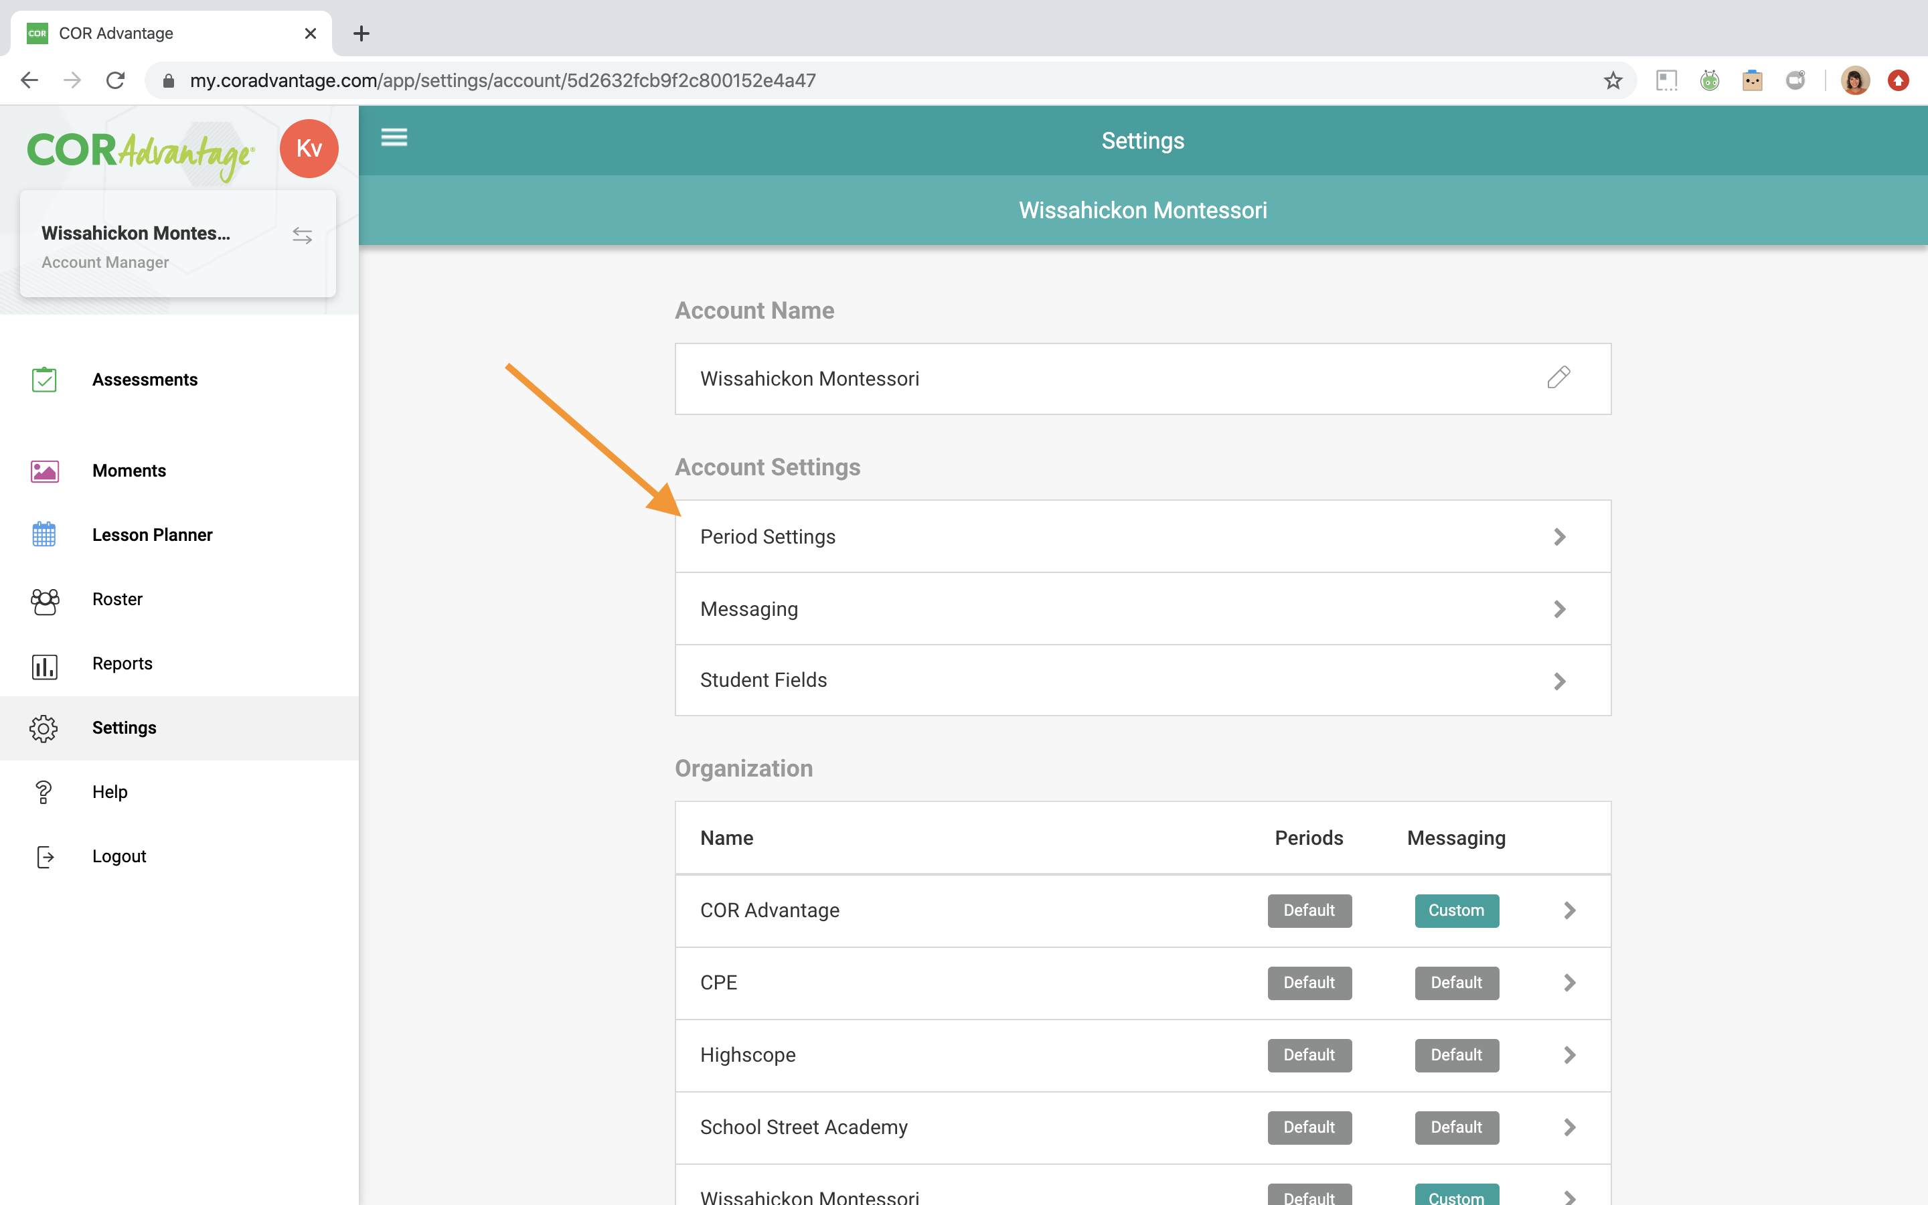
Task: Click the Roster people icon
Action: click(x=44, y=601)
